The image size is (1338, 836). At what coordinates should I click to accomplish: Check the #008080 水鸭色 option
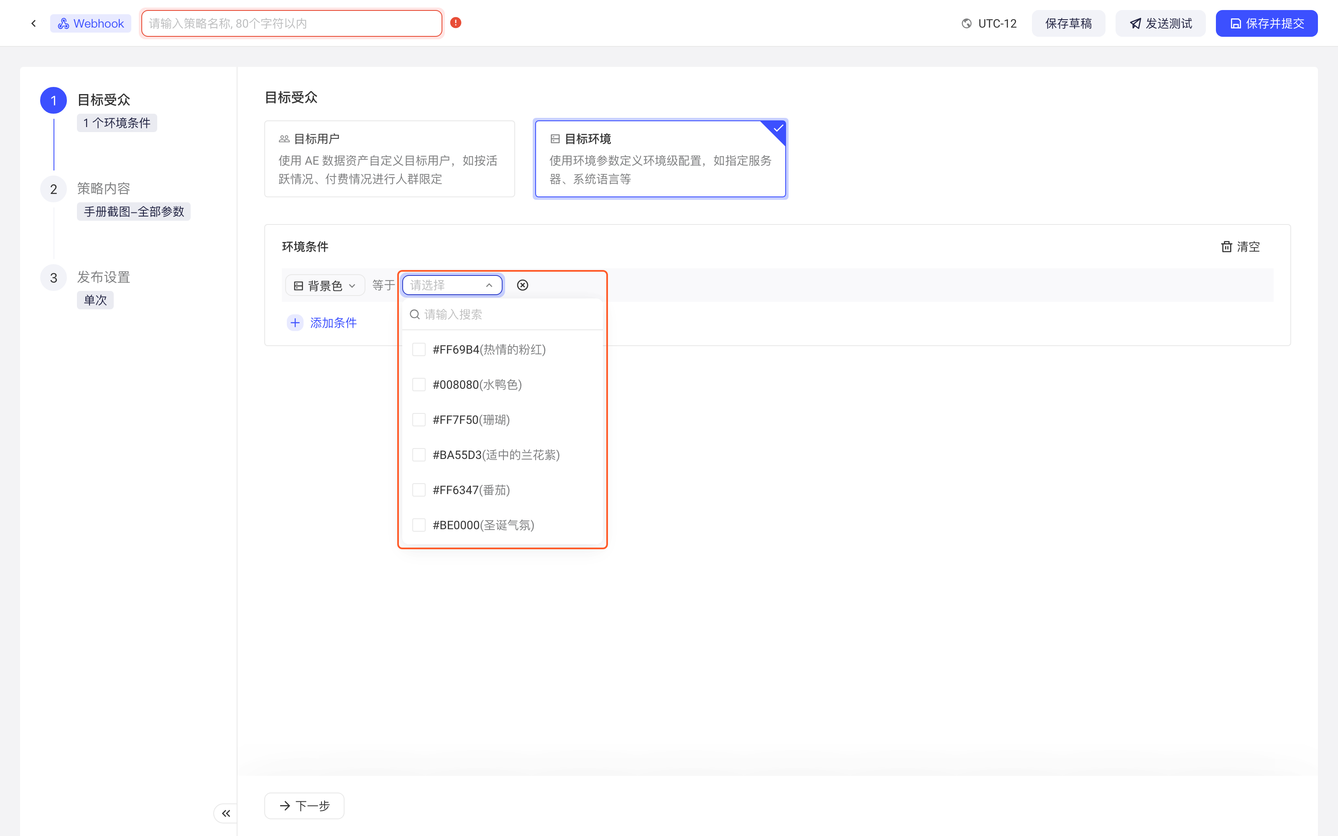419,385
